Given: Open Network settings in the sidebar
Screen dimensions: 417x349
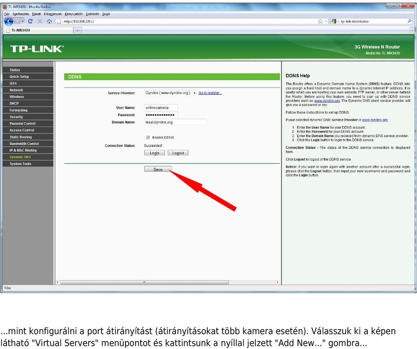Looking at the screenshot, I should [x=28, y=90].
